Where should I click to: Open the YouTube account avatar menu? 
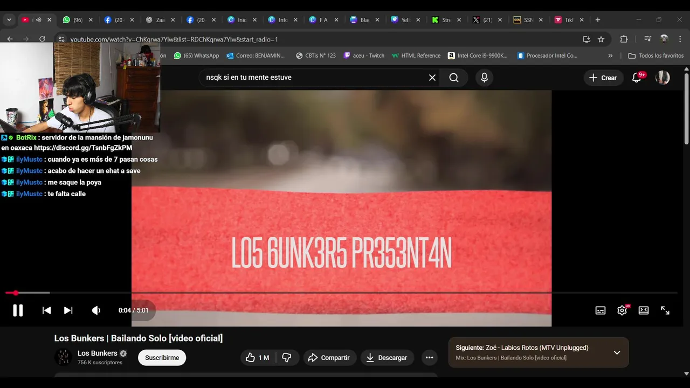[x=663, y=78]
